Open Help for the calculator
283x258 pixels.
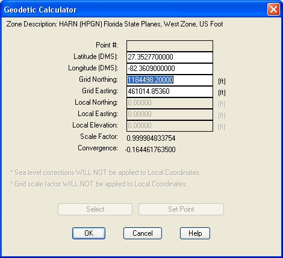pyautogui.click(x=195, y=233)
